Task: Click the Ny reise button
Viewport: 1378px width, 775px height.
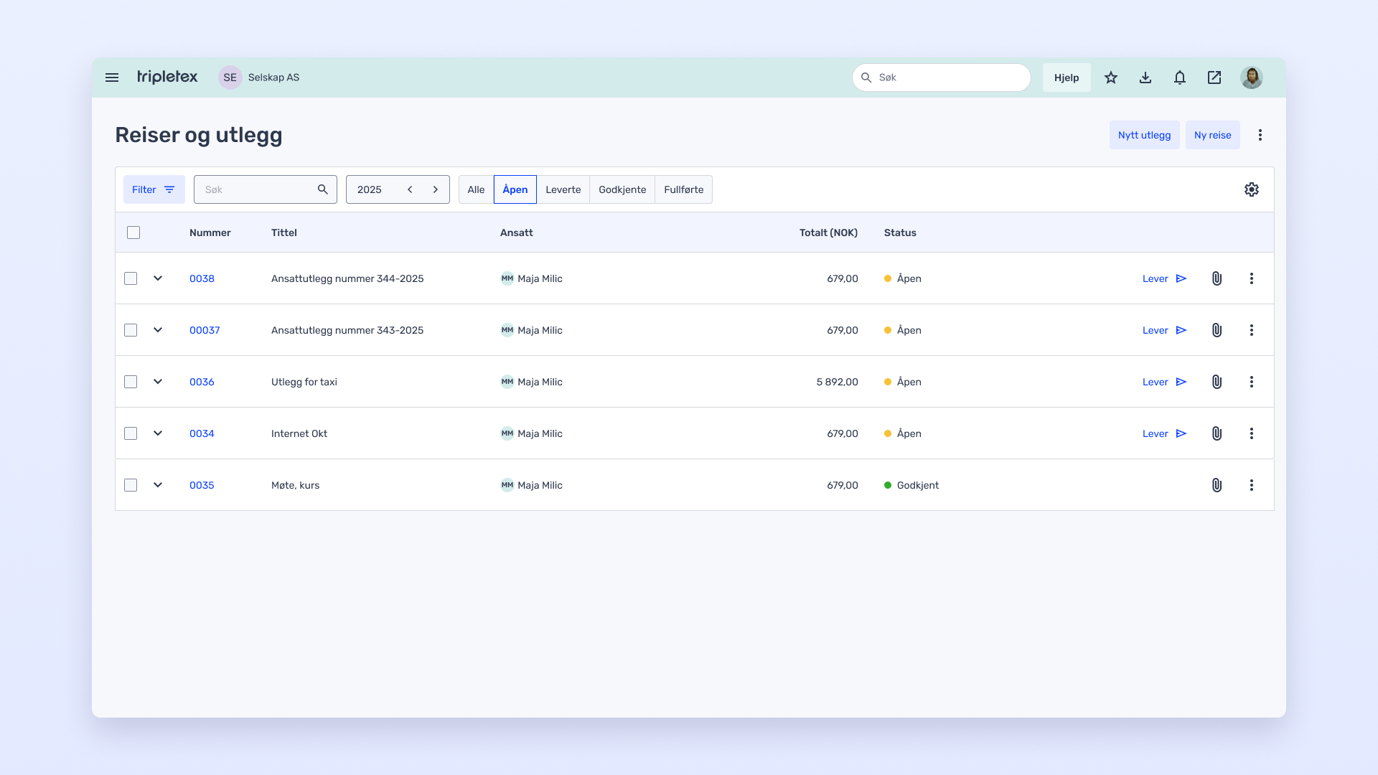Action: [1213, 135]
